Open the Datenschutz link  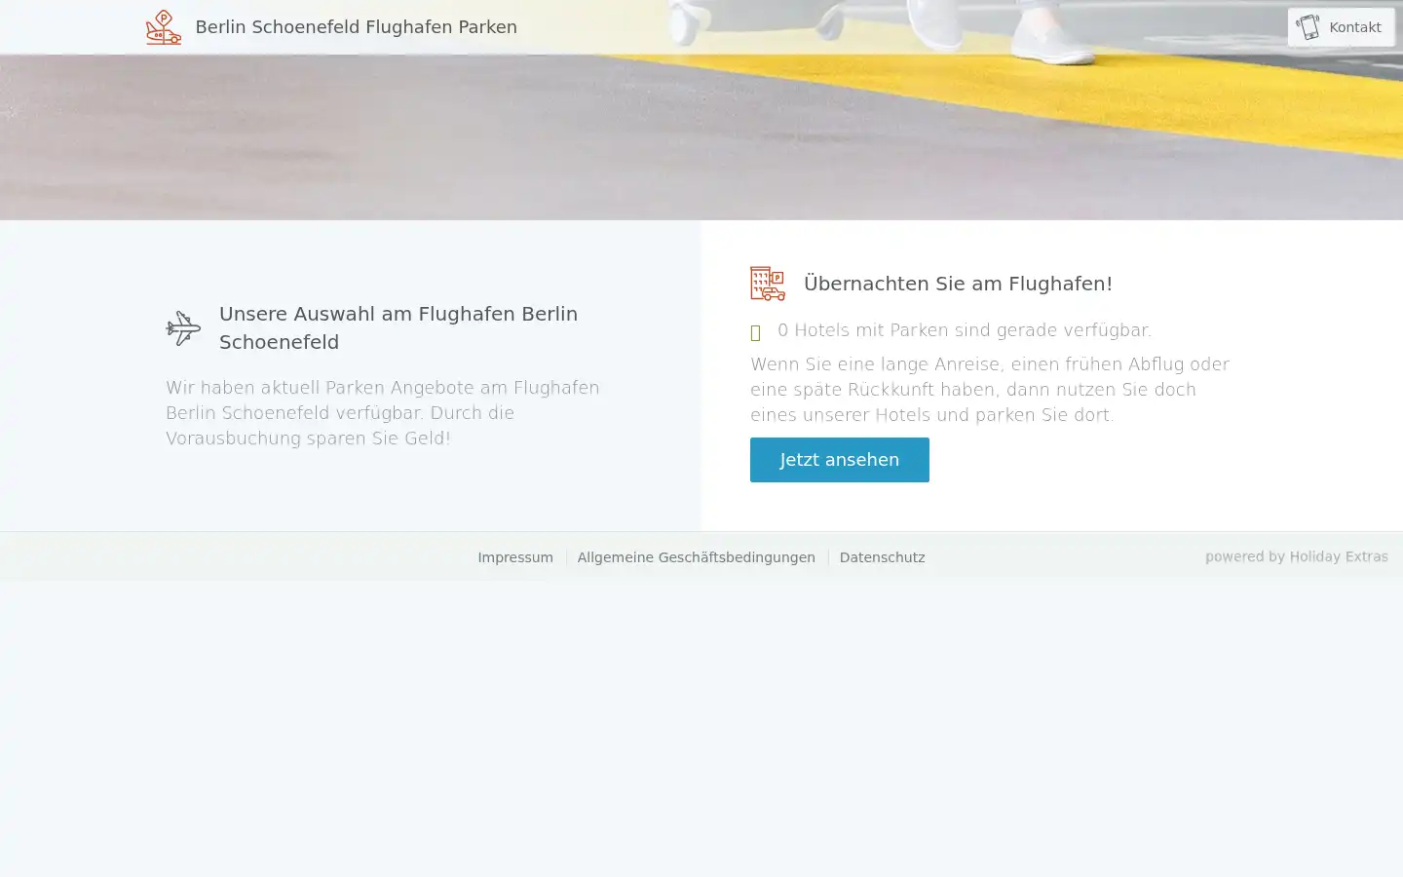click(x=882, y=557)
